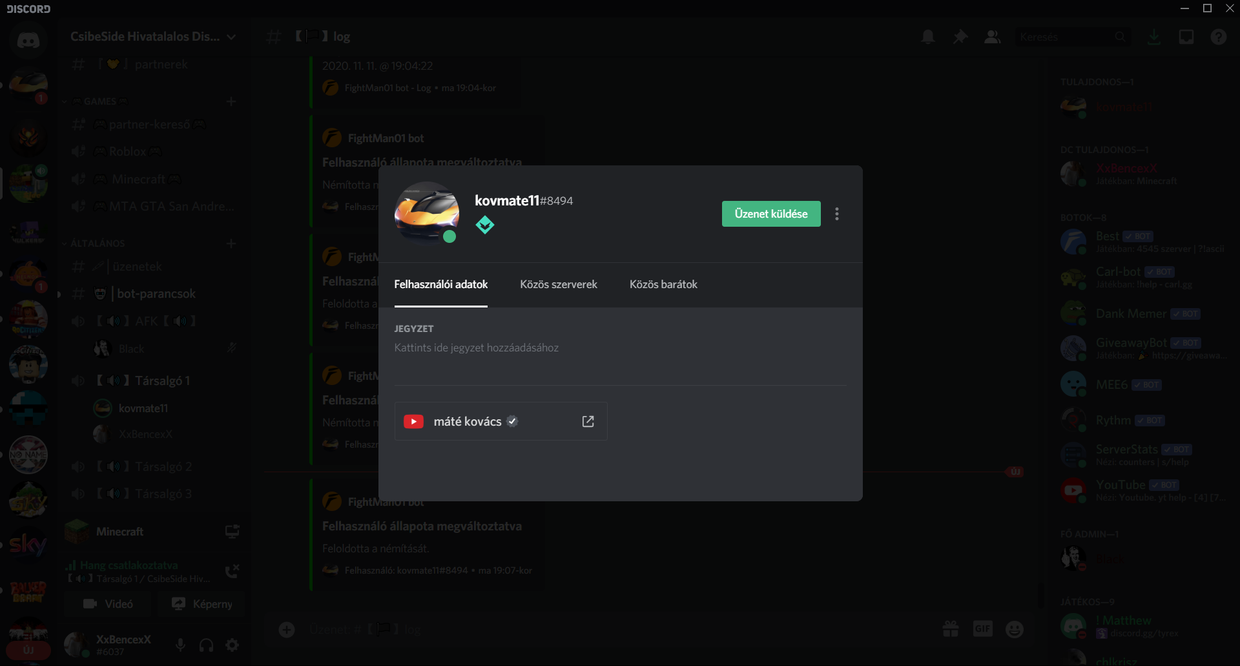Open notification bell settings
This screenshot has width=1240, height=666.
point(928,37)
